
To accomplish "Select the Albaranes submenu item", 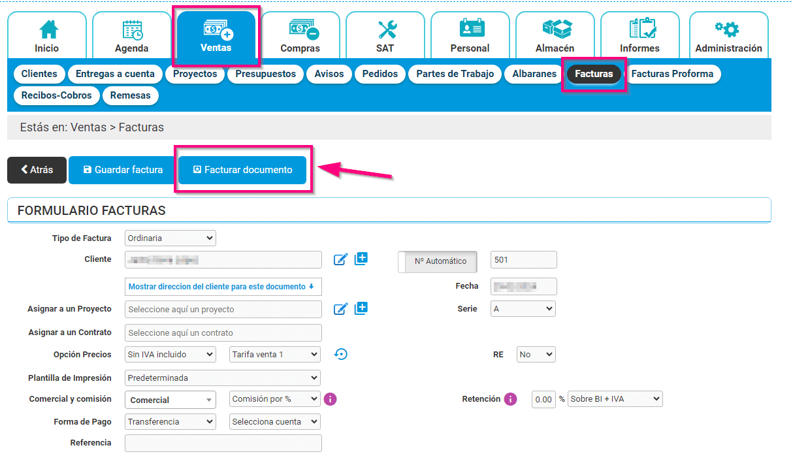I will click(534, 74).
